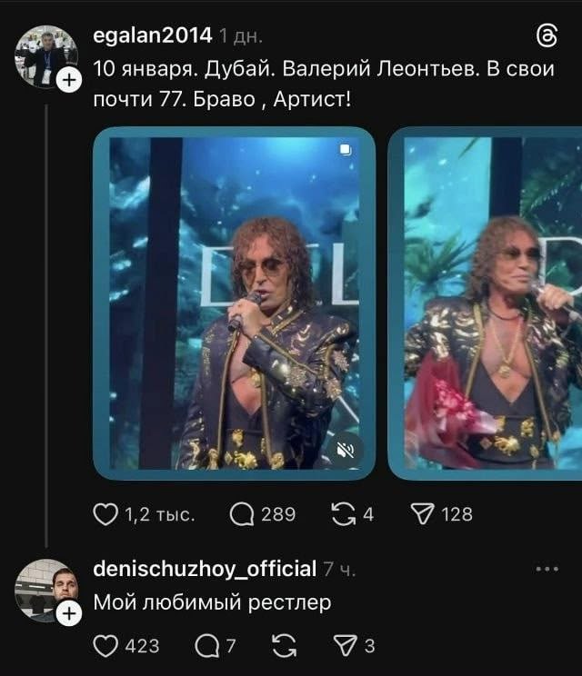Tap the 1,2 тыс. likes count
Screen dimensions: 582x676
pos(158,515)
